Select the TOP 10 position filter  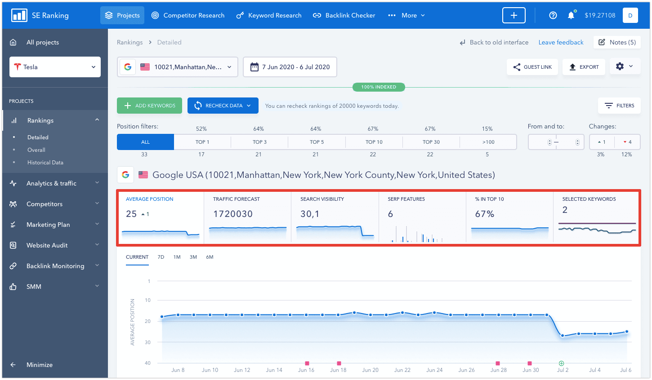pyautogui.click(x=374, y=142)
